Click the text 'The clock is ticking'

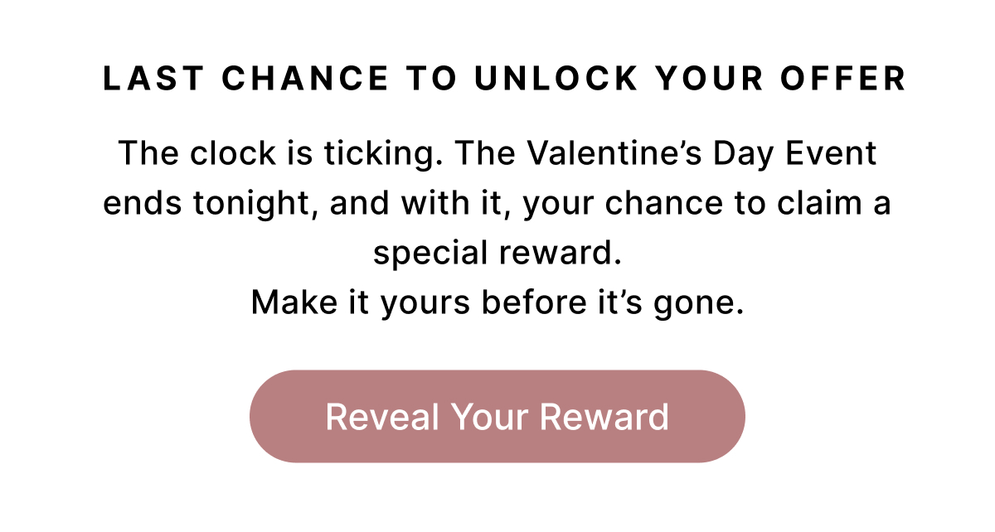point(265,152)
